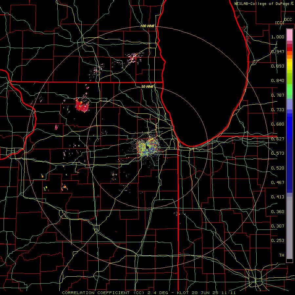295x295 pixels.
Task: Select the 1.000 scale value
Action: 278,37
